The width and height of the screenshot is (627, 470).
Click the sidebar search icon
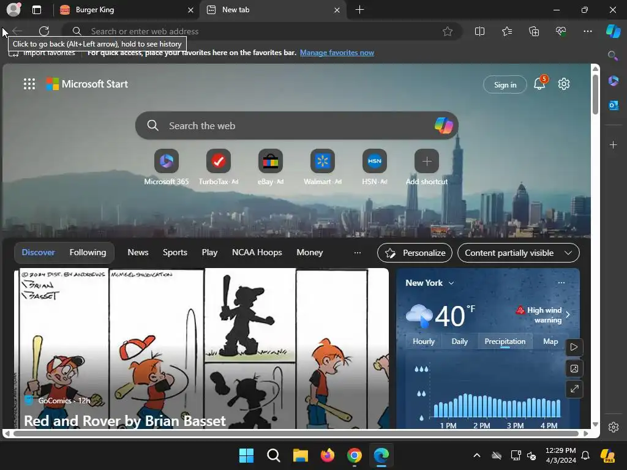613,56
